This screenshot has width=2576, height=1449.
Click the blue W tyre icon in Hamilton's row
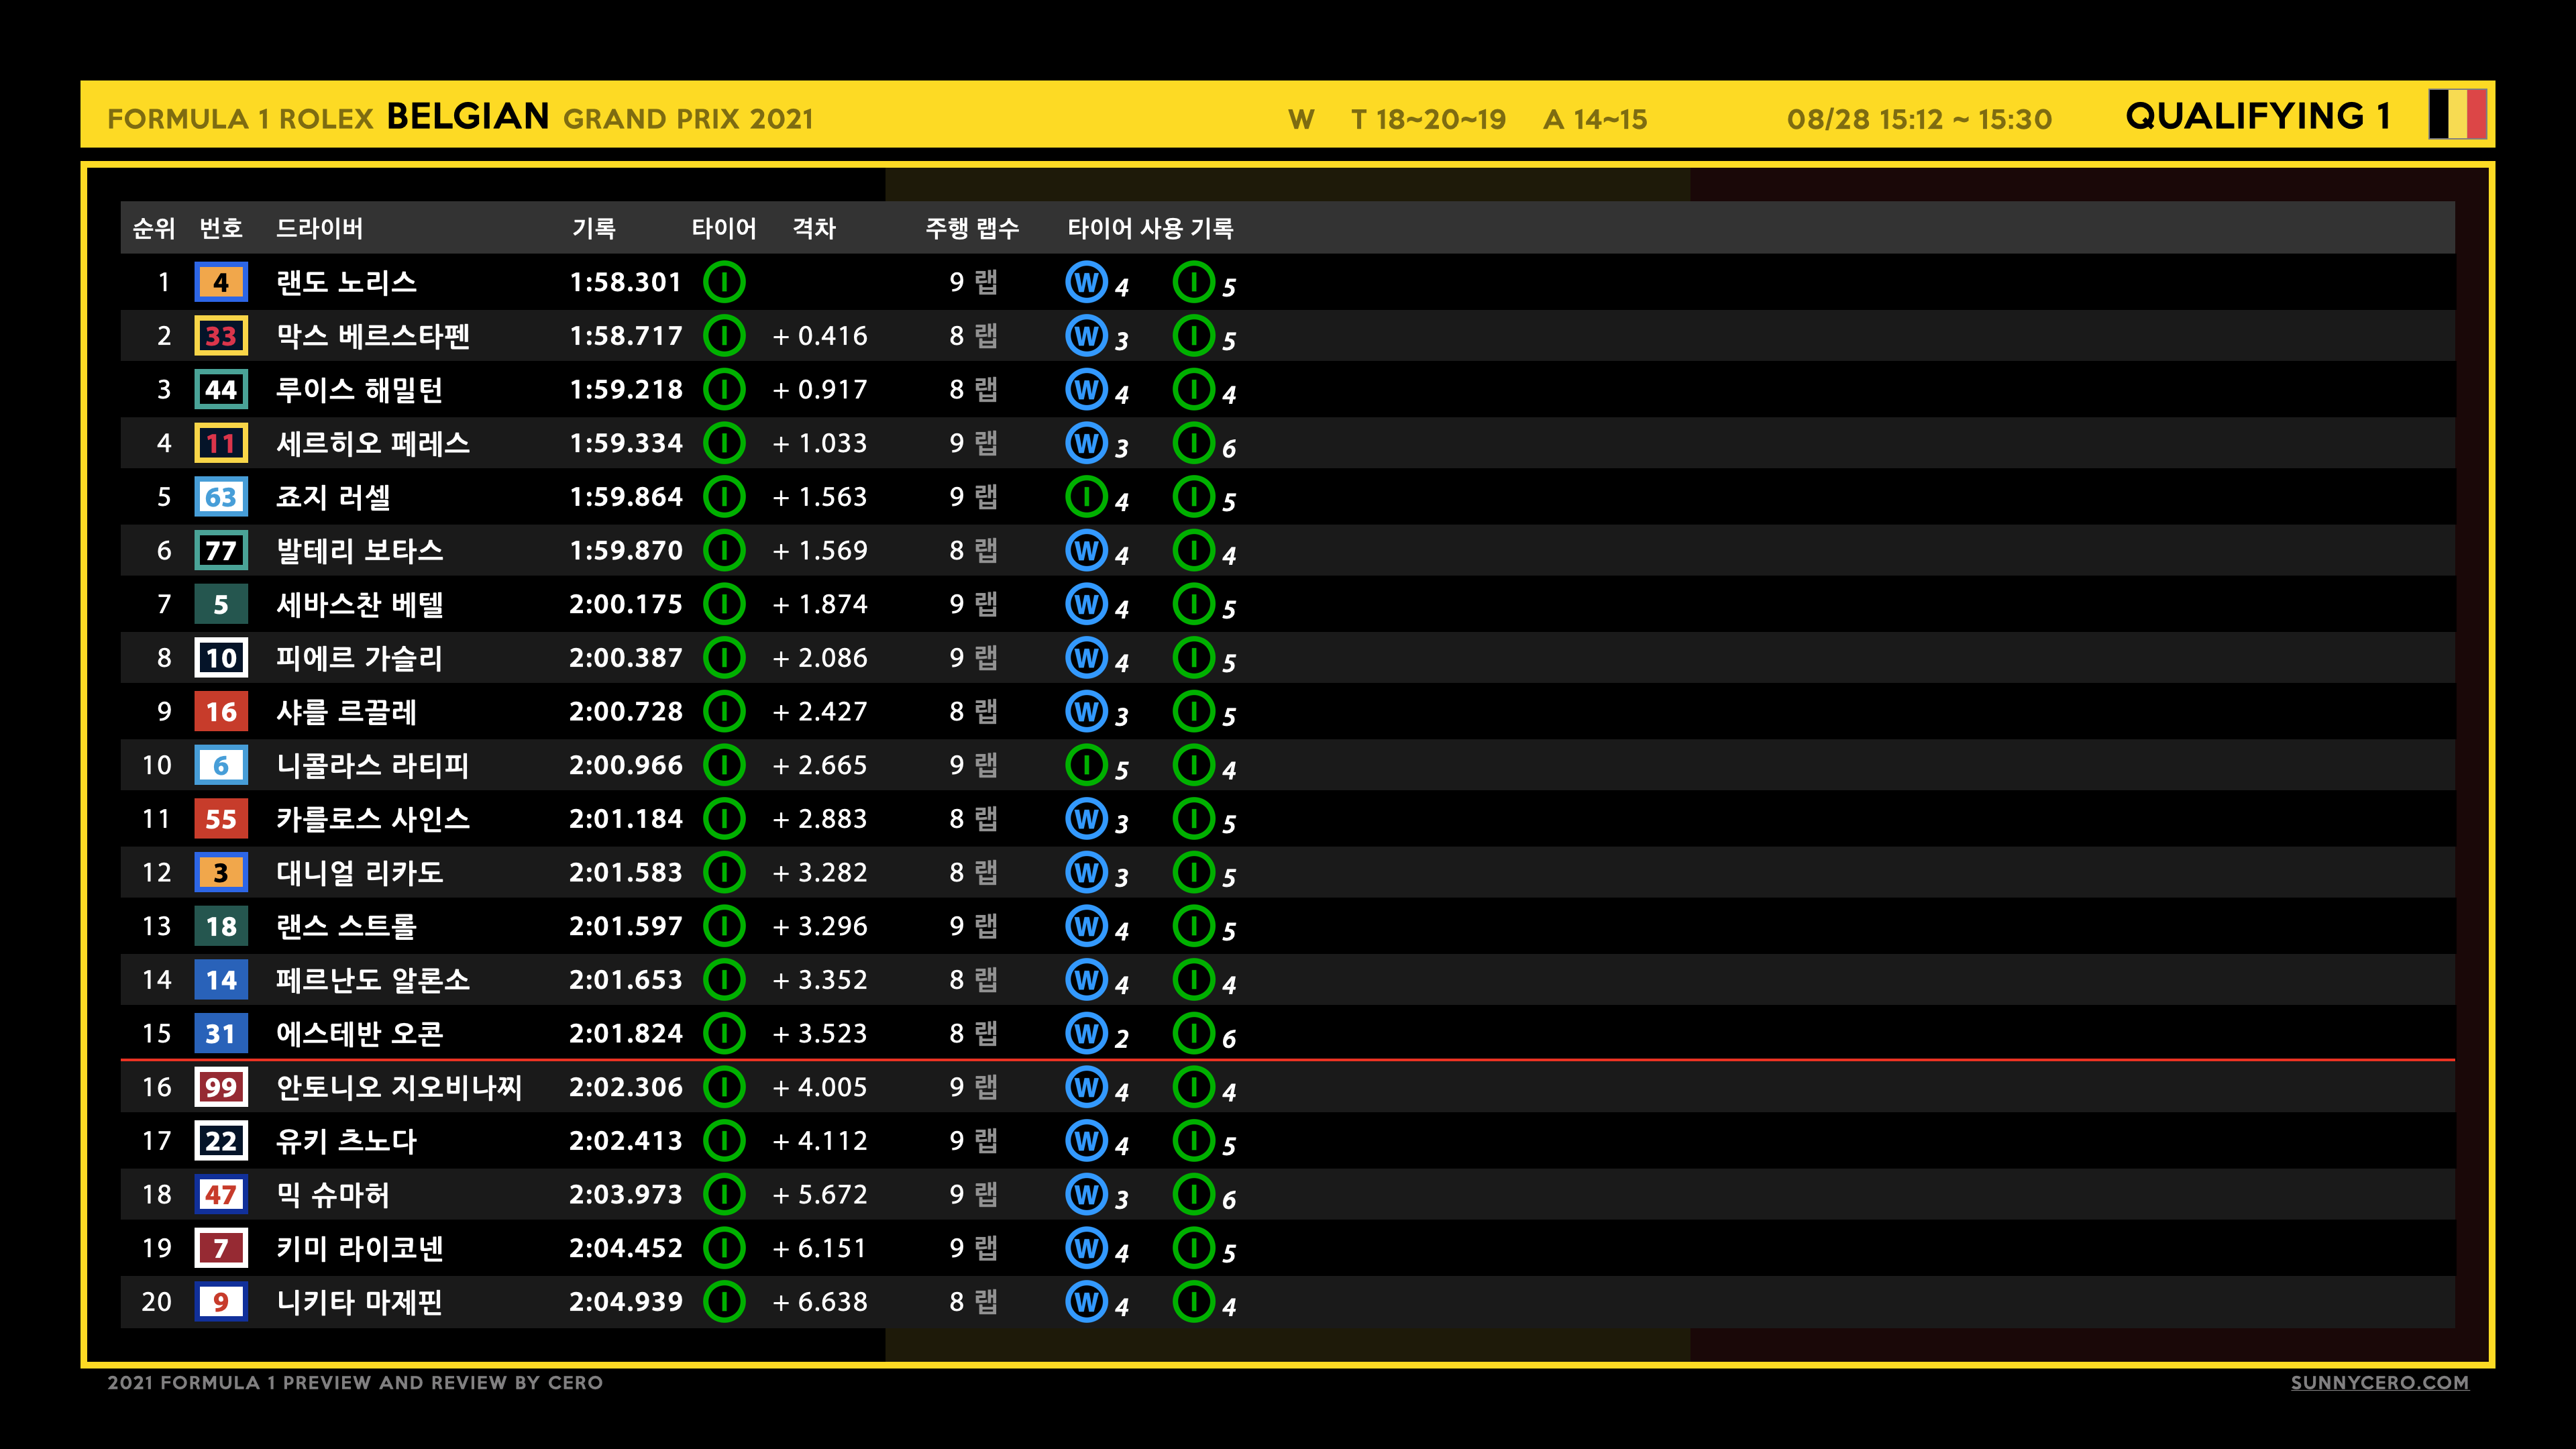(x=1086, y=389)
